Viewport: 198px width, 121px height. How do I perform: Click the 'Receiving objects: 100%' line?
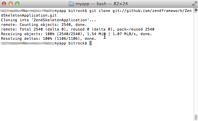tap(76, 34)
